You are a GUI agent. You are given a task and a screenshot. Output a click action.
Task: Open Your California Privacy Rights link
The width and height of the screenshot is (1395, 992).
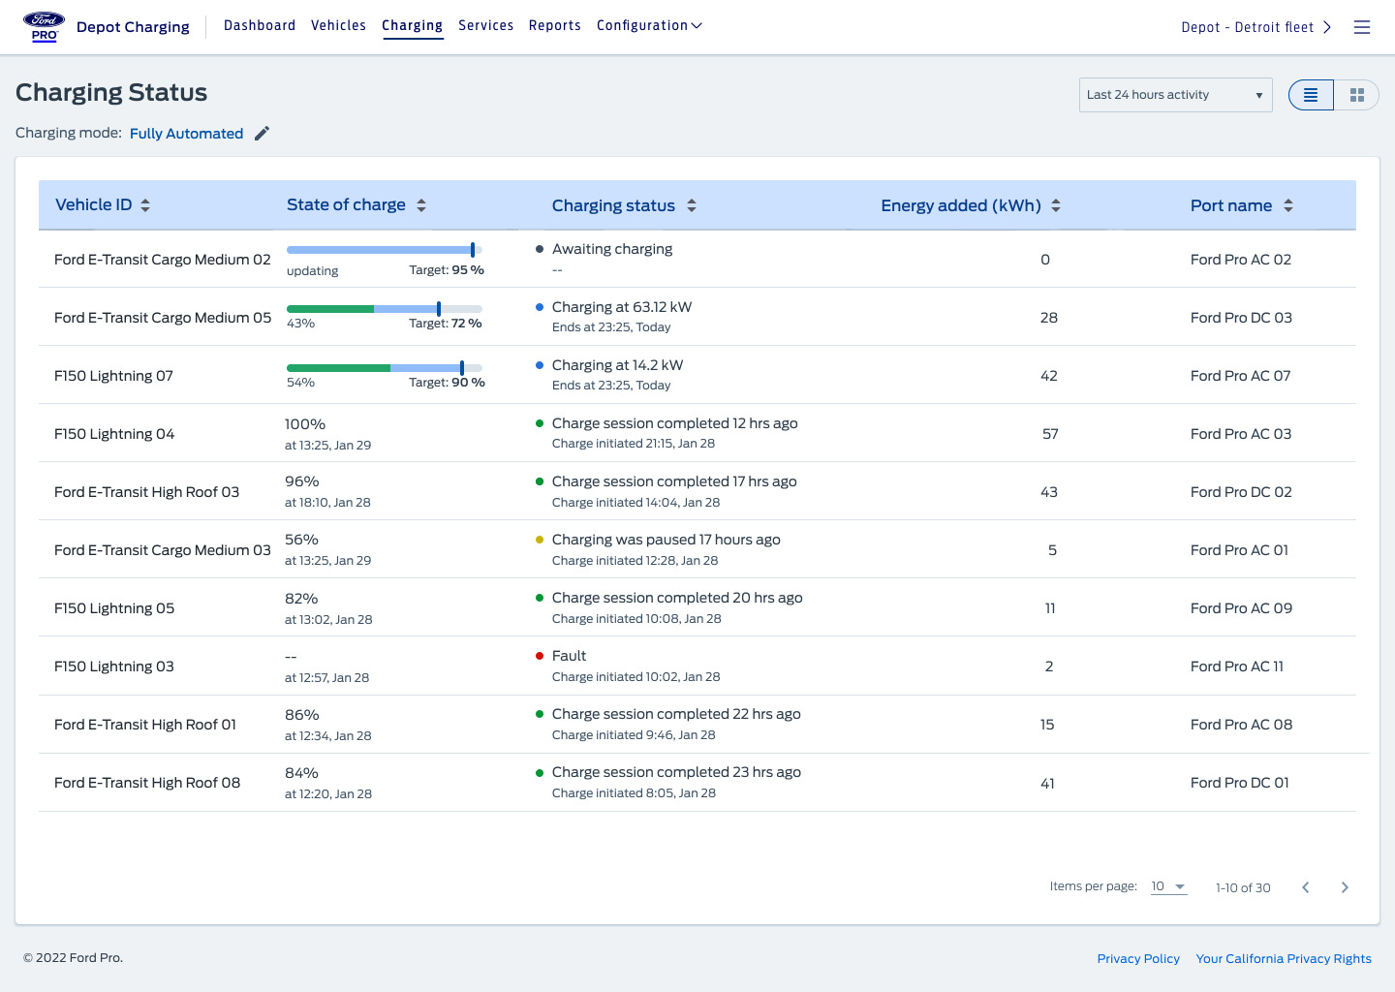pos(1284,958)
